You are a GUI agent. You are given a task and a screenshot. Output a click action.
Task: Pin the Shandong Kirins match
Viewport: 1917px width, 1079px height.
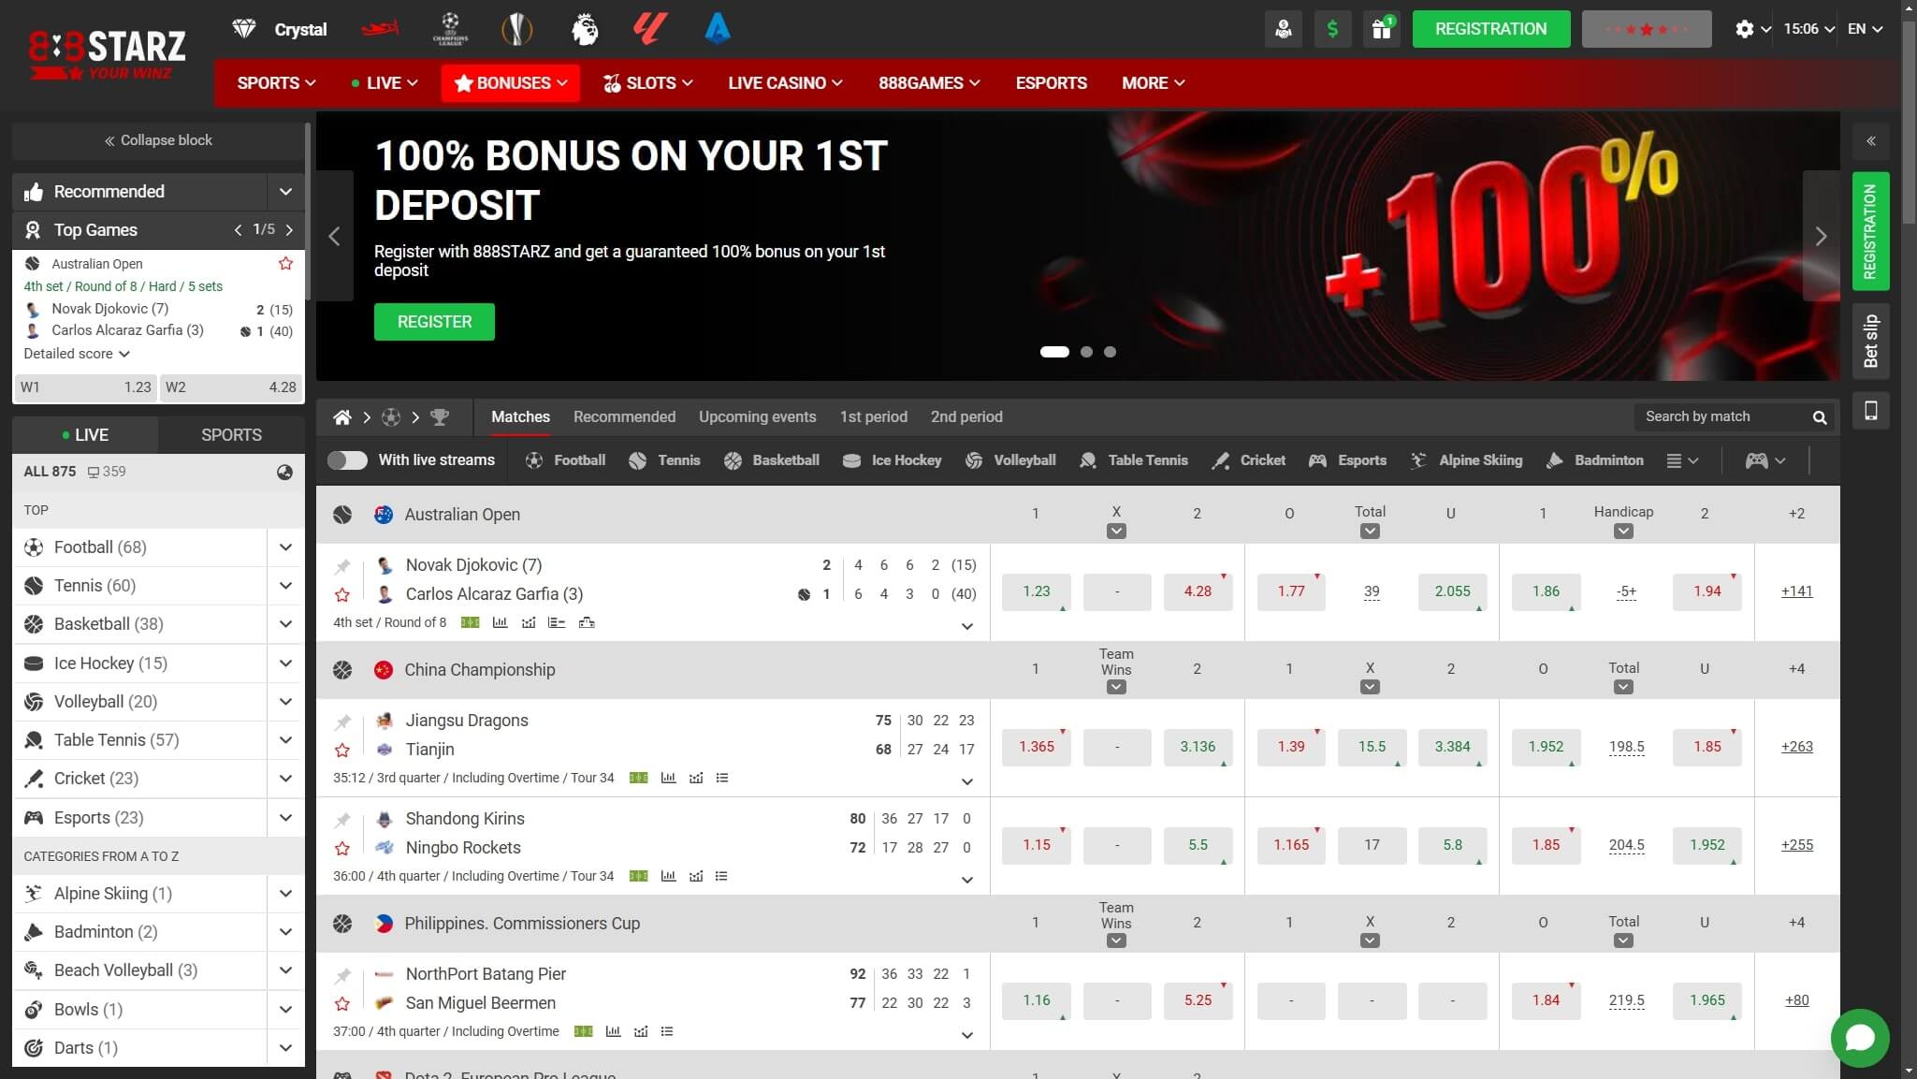(x=342, y=820)
